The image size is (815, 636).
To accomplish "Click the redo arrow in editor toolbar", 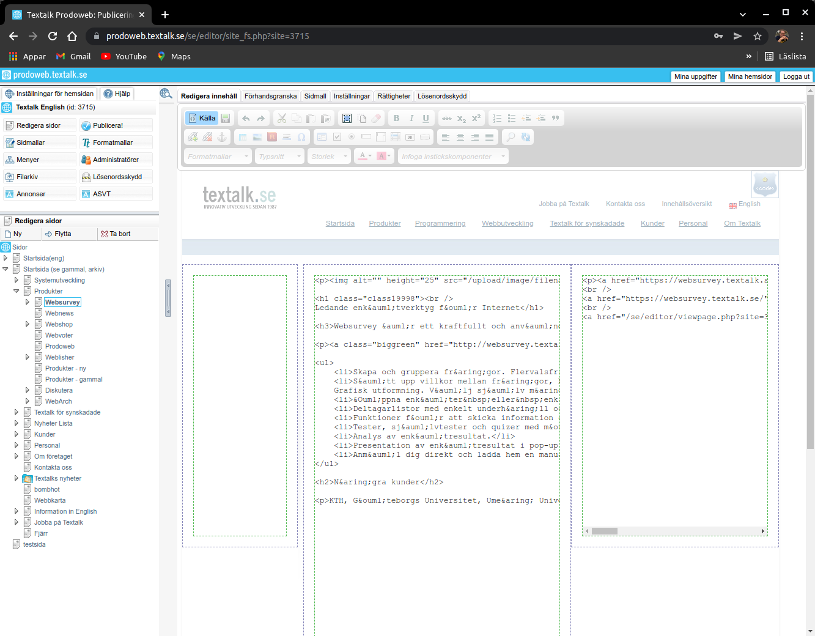I will click(x=261, y=118).
